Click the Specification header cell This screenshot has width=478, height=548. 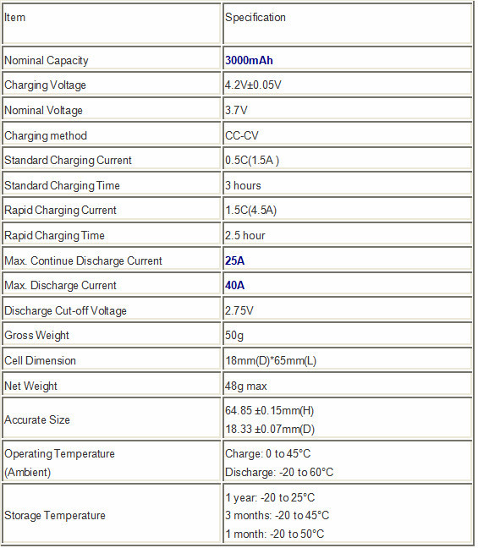[x=347, y=24]
